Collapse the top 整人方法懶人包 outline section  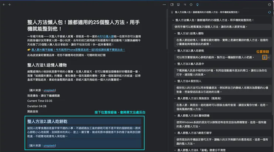click(x=173, y=20)
